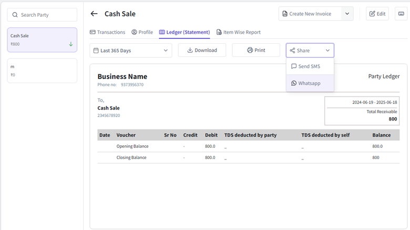Click the Item Wise Report document icon

[x=219, y=32]
